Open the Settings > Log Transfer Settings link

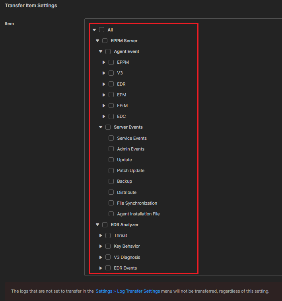pyautogui.click(x=128, y=291)
